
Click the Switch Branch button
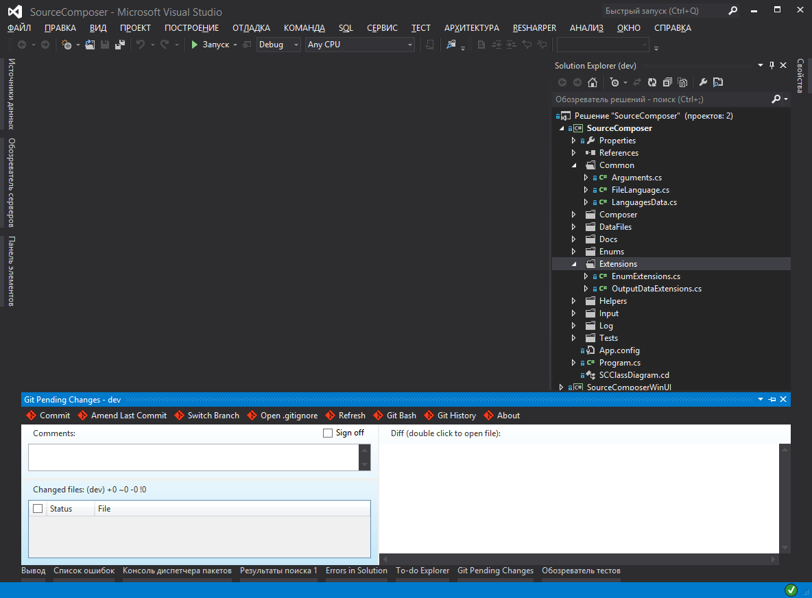[207, 416]
